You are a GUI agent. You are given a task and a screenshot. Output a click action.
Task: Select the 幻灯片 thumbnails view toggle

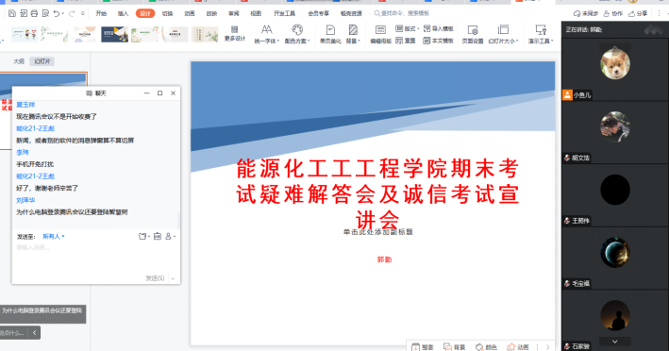42,61
